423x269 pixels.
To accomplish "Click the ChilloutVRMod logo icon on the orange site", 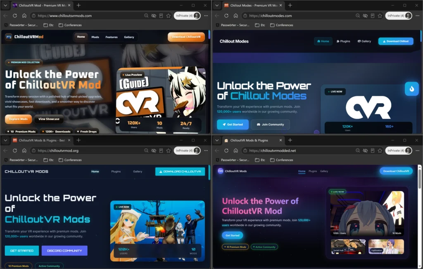I will [9, 37].
